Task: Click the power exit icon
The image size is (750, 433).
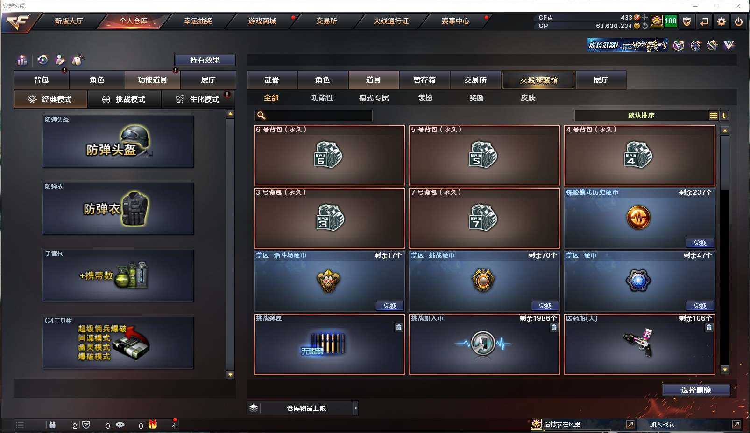Action: (x=739, y=21)
